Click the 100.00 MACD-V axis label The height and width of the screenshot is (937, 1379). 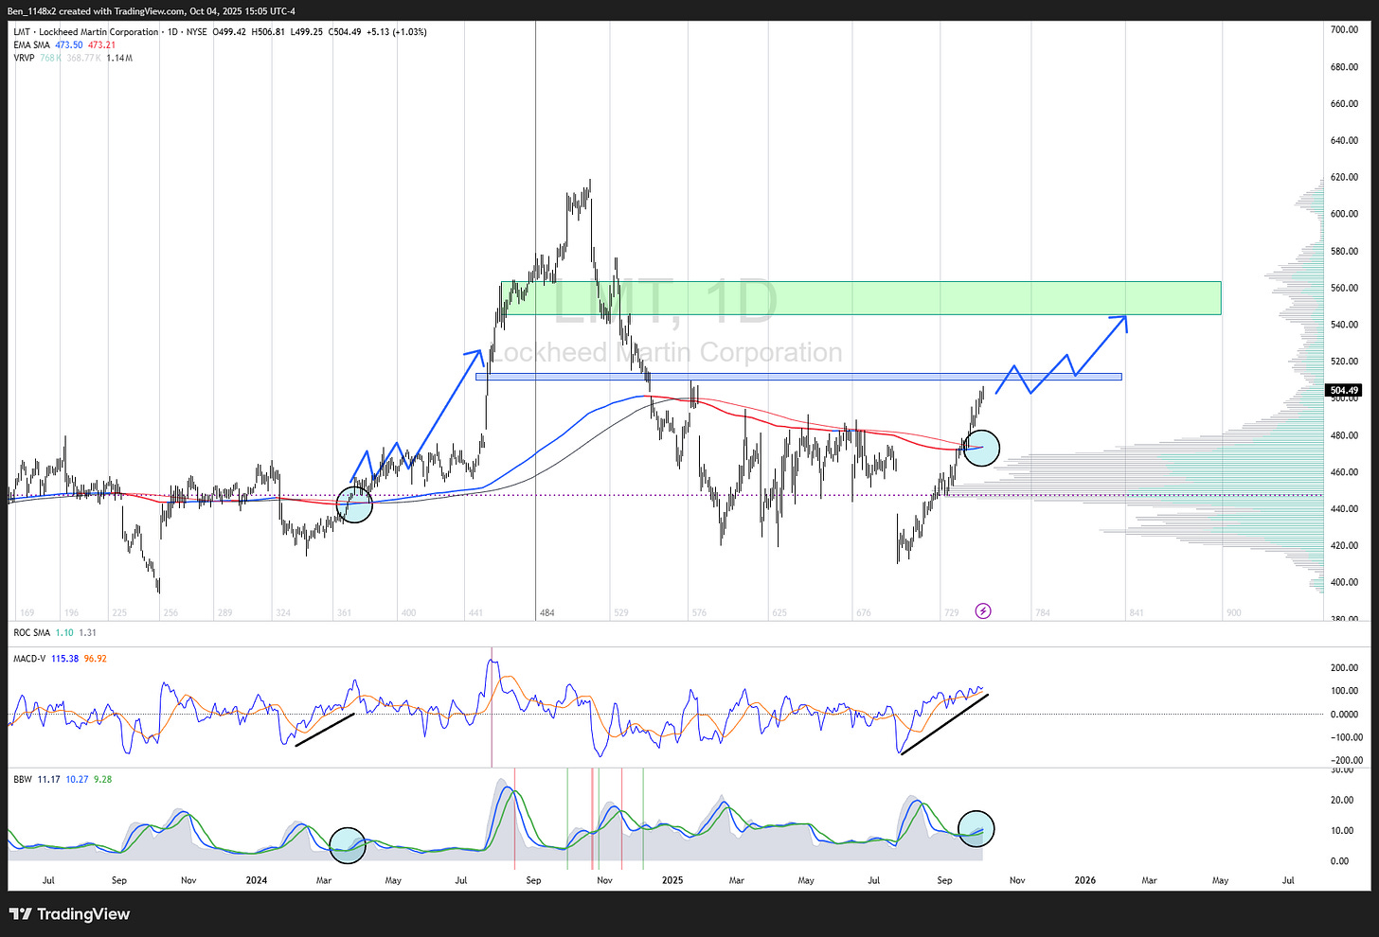coord(1345,691)
